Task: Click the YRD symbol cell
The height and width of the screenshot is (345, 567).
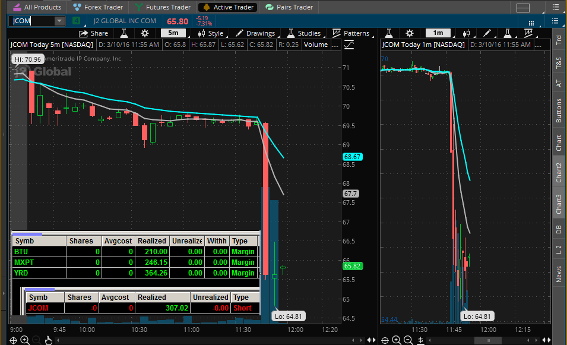Action: 39,273
